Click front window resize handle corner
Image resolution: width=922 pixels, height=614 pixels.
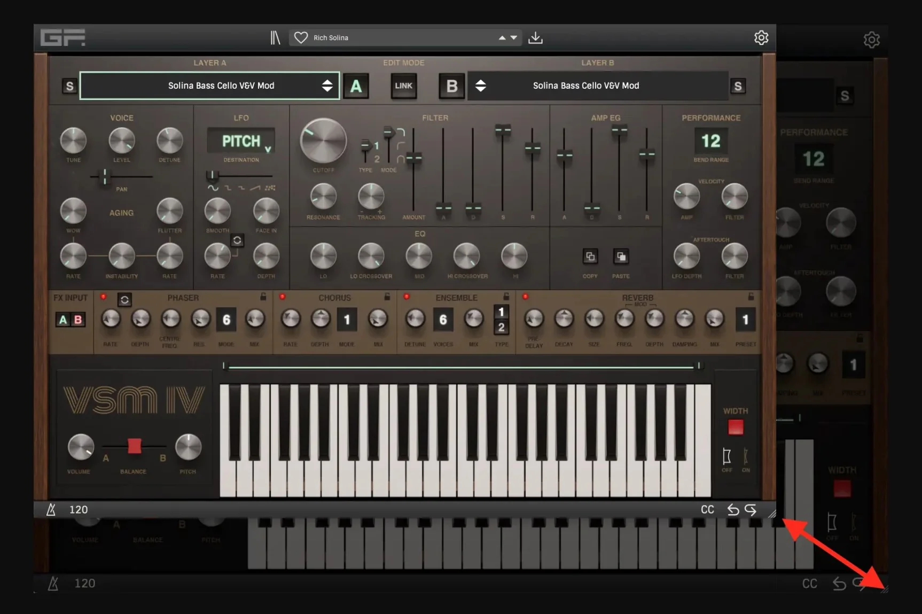click(x=772, y=514)
